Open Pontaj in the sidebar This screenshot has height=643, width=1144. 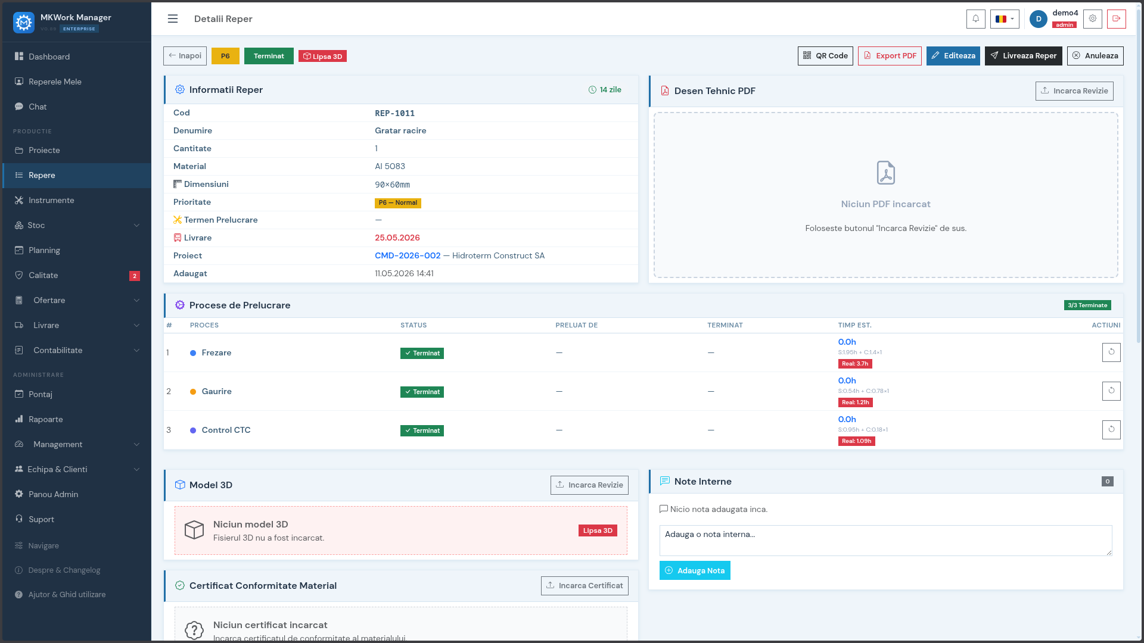click(77, 394)
